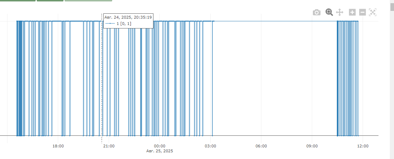Image resolution: width=394 pixels, height=159 pixels.
Task: Click the narrow middle green button at top
Action: coord(50,1)
